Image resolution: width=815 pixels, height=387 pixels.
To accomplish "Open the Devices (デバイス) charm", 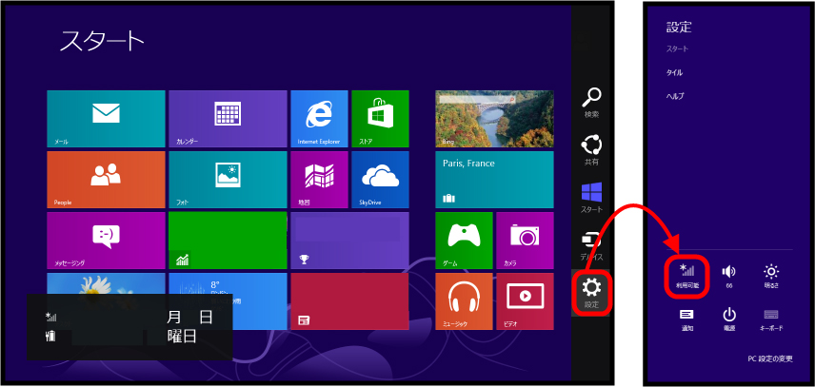I will (591, 243).
